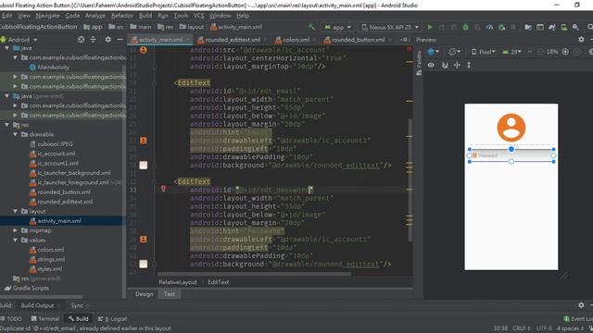This screenshot has height=333, width=593.
Task: Open the Nexus 5X API 25 device dropdown
Action: pos(389,27)
